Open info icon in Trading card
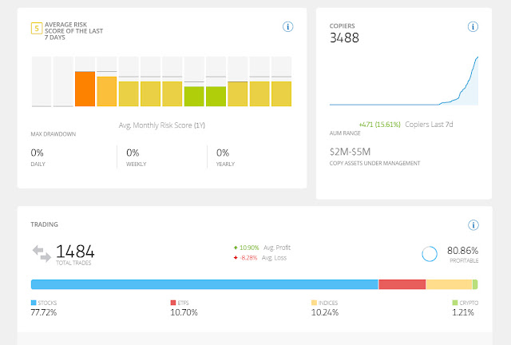The image size is (511, 345). 473,225
